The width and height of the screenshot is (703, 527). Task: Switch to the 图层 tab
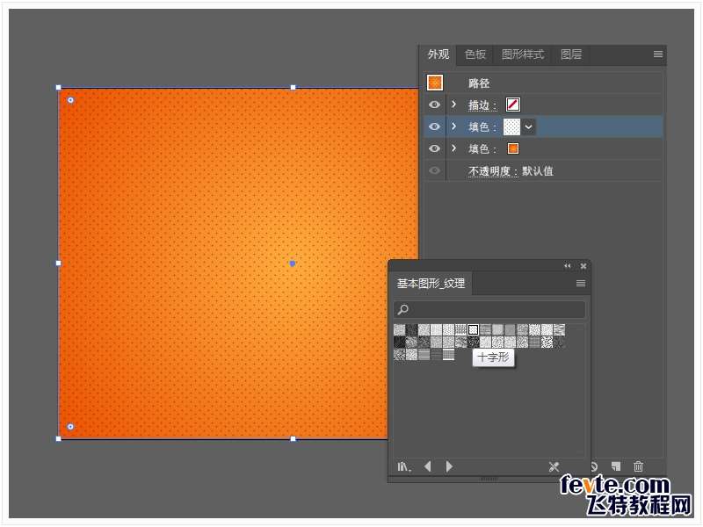click(571, 54)
